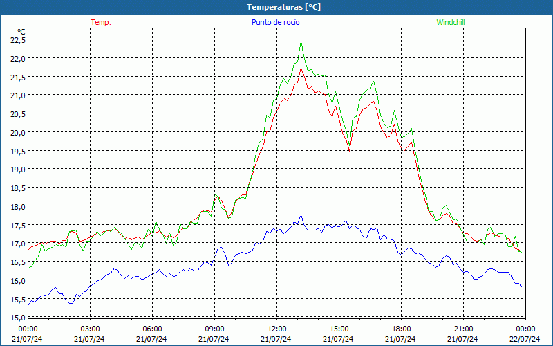
Task: Select the blue "Punto de rocío" legend label
Action: click(275, 22)
